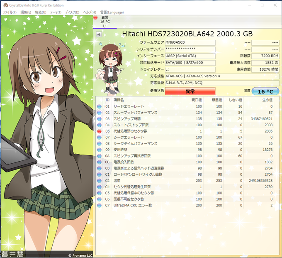Click the 16 °C temperature button
The image size is (282, 258).
coord(265,91)
